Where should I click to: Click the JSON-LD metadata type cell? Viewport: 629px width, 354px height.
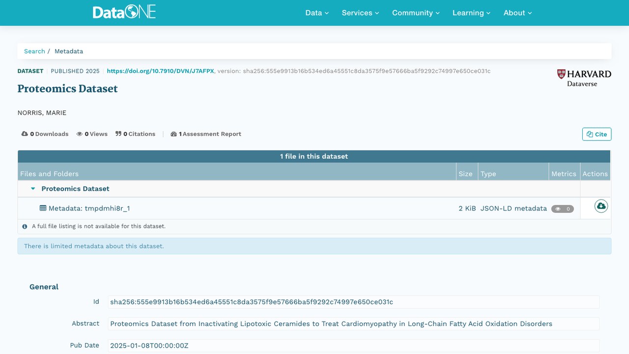514,208
